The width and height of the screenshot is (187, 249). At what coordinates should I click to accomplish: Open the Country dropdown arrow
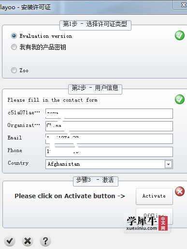[168, 164]
